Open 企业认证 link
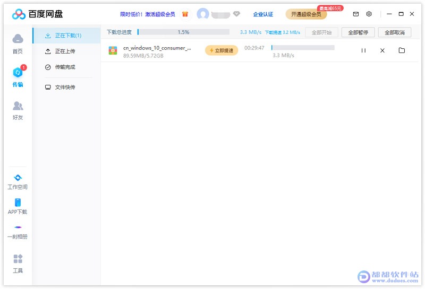The height and width of the screenshot is (289, 425). pos(263,14)
